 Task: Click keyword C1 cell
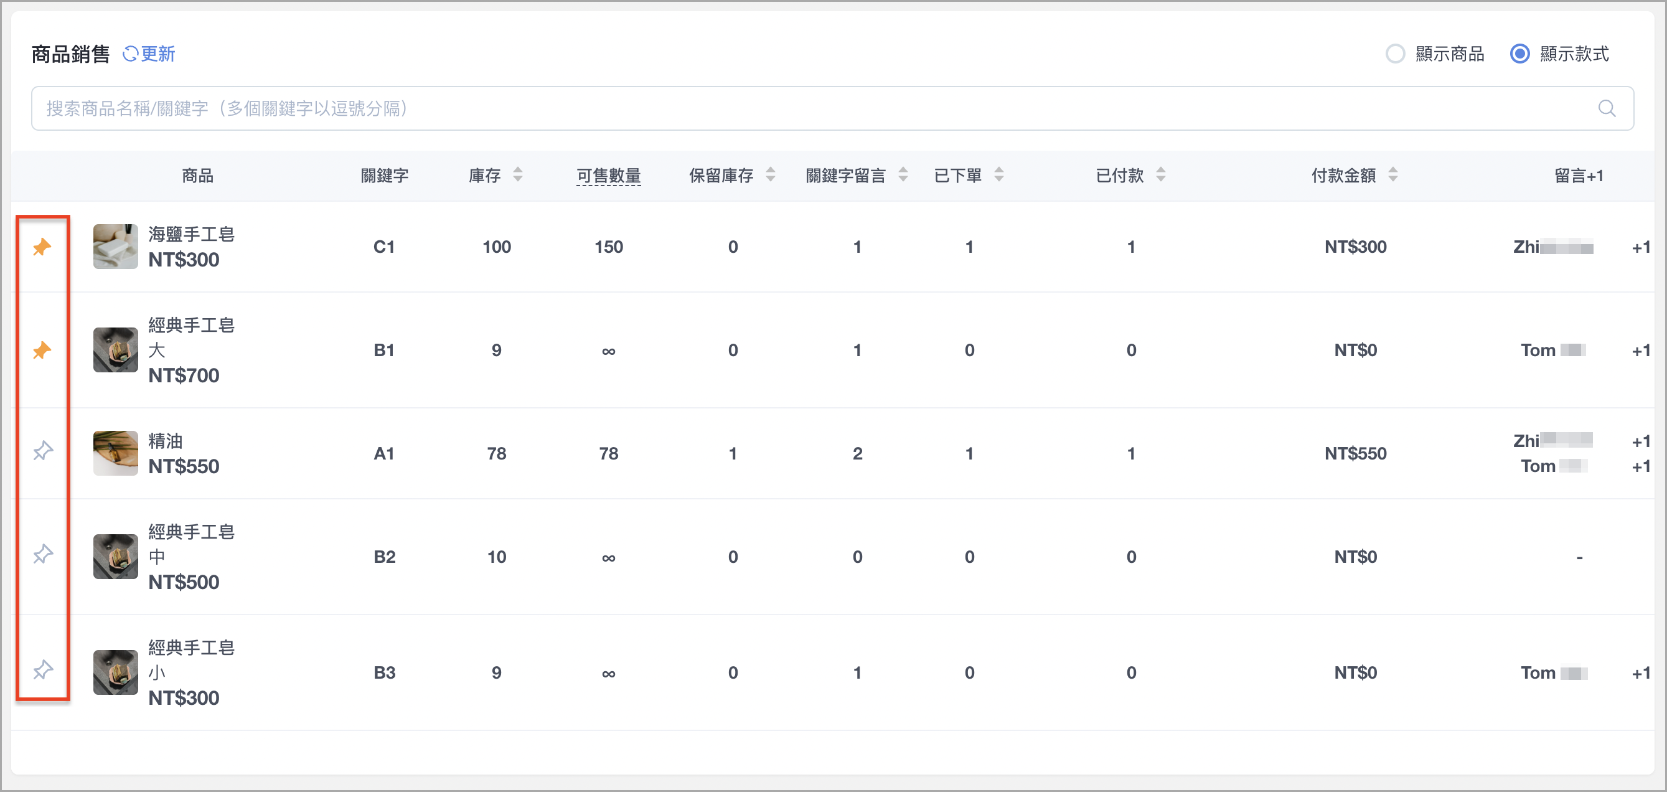pos(383,247)
